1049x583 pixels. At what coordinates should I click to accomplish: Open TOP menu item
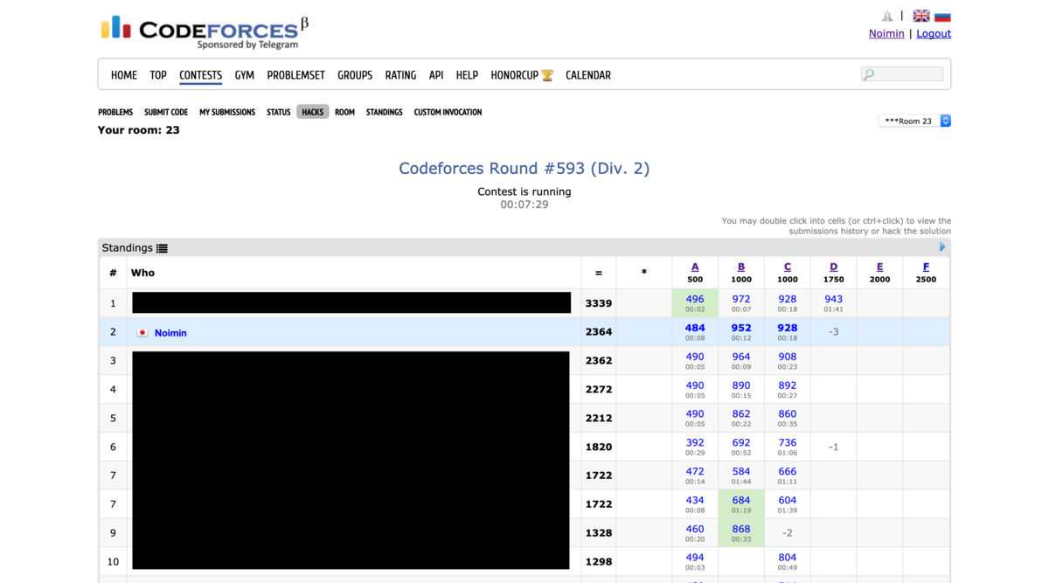[158, 75]
